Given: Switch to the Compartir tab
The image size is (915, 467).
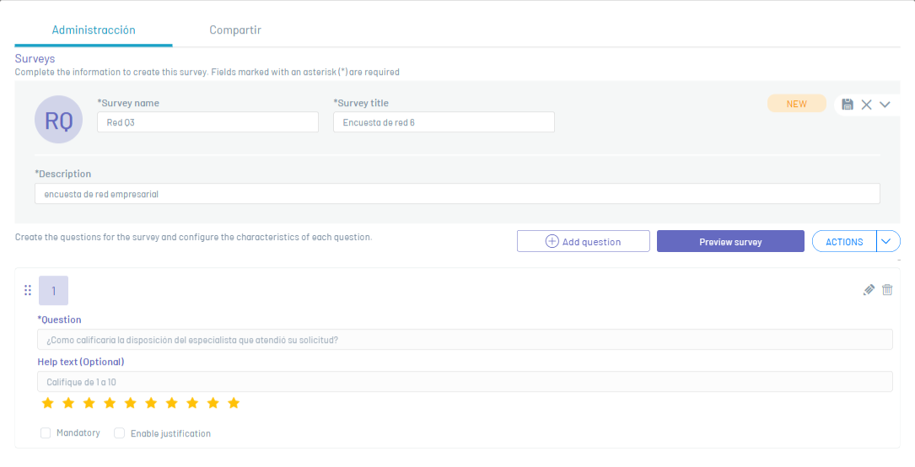Looking at the screenshot, I should tap(235, 30).
